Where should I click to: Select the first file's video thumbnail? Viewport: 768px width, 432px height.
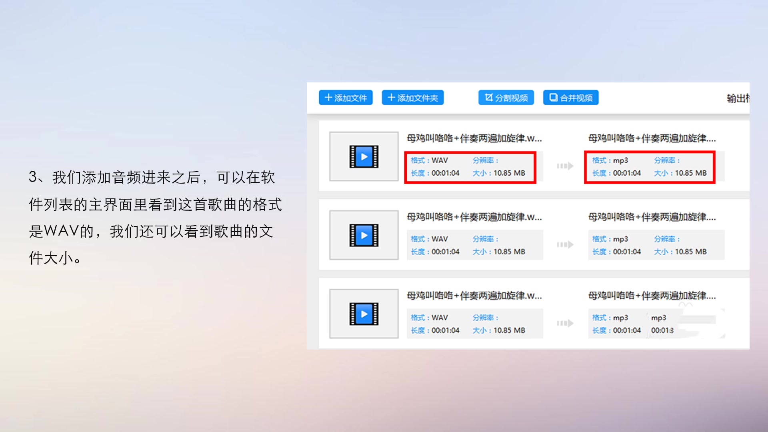364,156
